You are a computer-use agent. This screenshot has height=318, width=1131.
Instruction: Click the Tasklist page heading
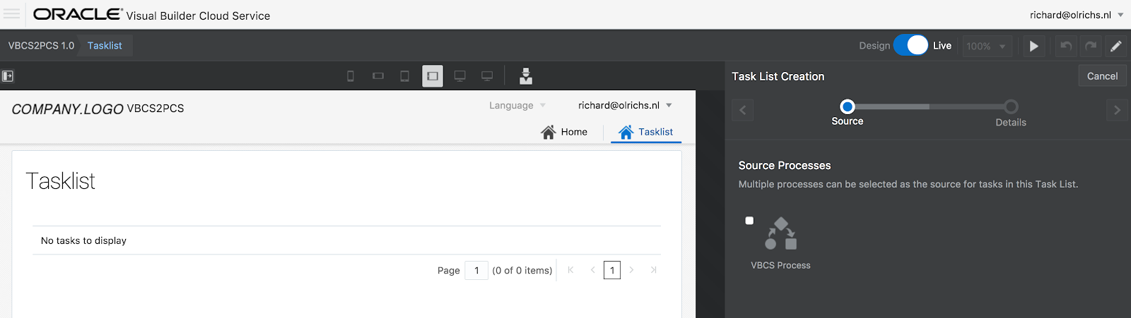click(x=60, y=181)
